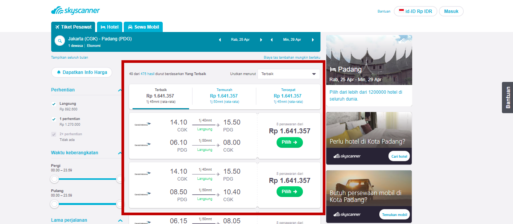Open the Urutkan menurut Terbaik dropdown
This screenshot has height=224, width=513.
[x=289, y=74]
